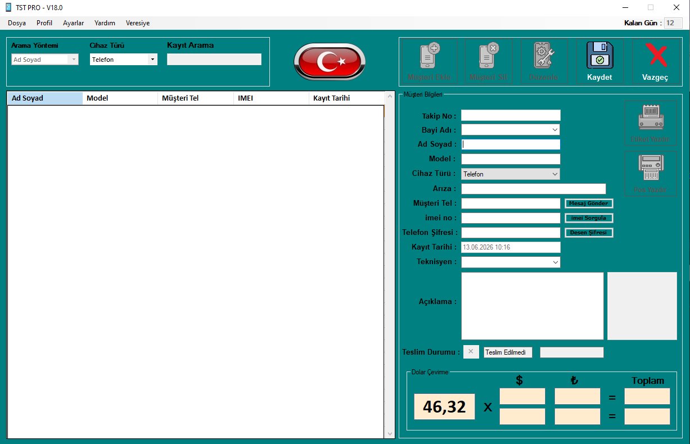The width and height of the screenshot is (690, 444).
Task: Click the Takip No input field
Action: pyautogui.click(x=511, y=115)
